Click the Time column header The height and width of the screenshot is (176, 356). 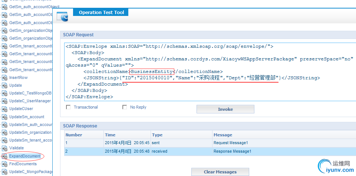[x=127, y=135]
